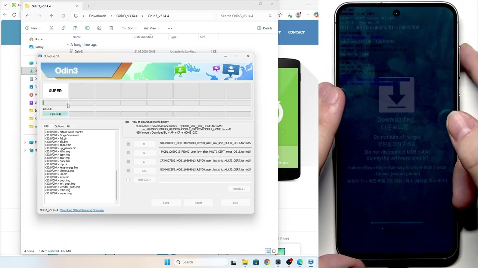
Task: Open Google Chrome from the taskbar
Action: click(x=267, y=262)
